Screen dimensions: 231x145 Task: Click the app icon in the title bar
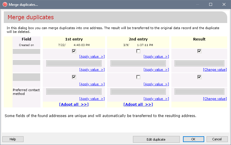tap(5, 4)
